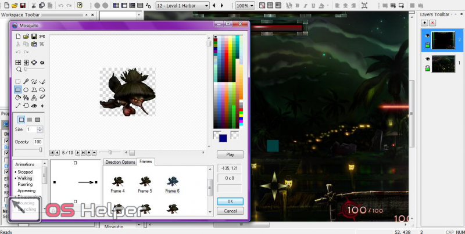Screen dimensions: 465x234
Task: Select the Rotate tool
Action: click(26, 106)
